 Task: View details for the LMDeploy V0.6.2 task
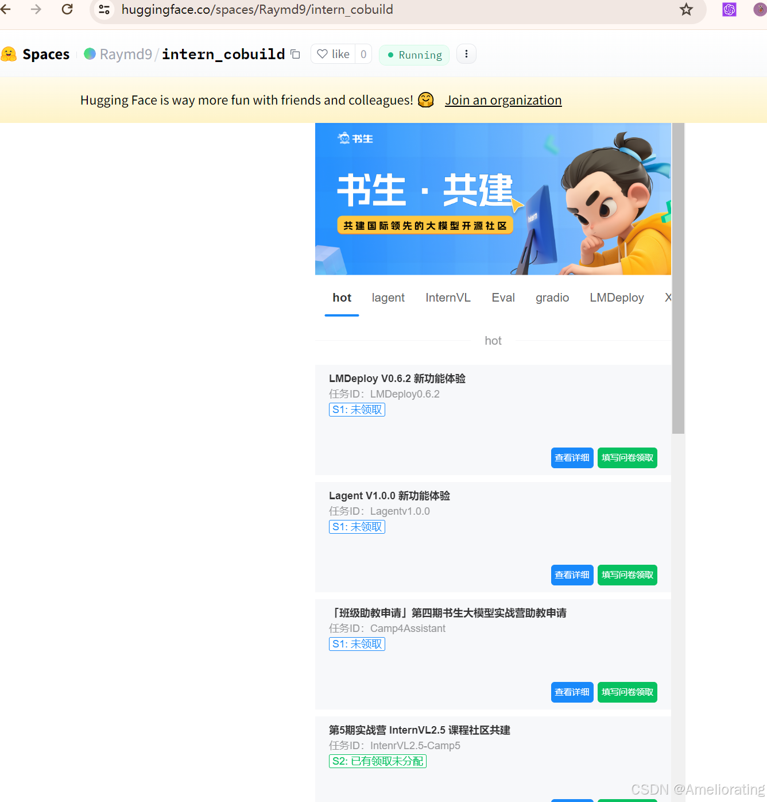click(x=572, y=458)
